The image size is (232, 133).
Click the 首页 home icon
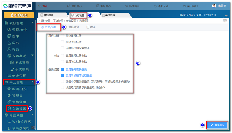pos(40,6)
